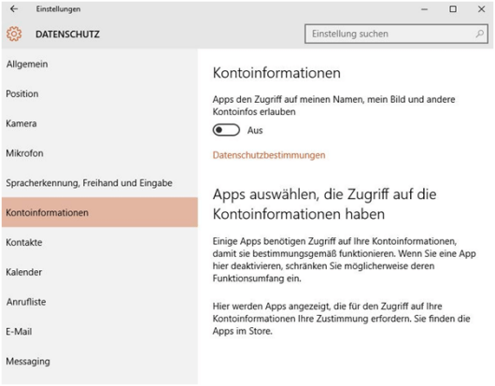Click the search magnifier icon
This screenshot has width=495, height=386.
coord(480,34)
